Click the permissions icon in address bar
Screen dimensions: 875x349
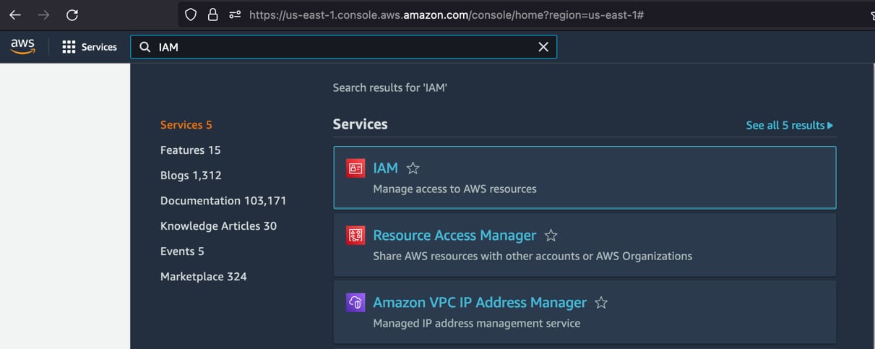pyautogui.click(x=235, y=14)
